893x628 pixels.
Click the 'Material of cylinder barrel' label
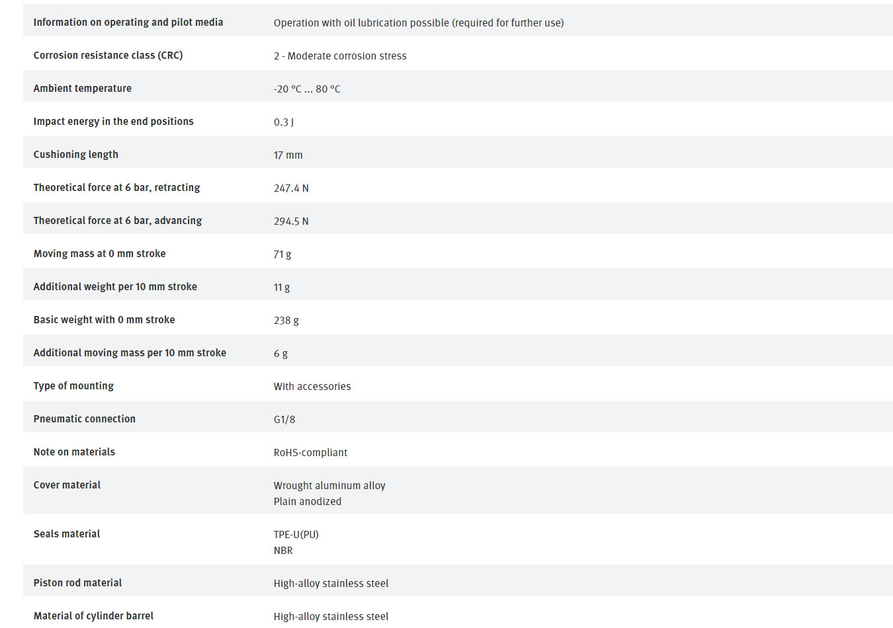[93, 616]
